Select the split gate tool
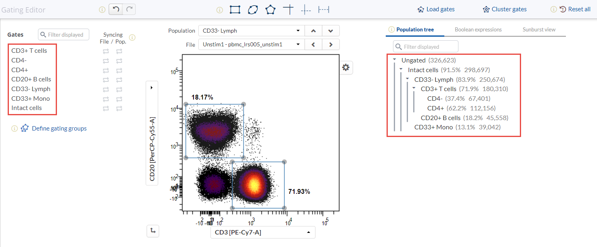 [x=306, y=10]
